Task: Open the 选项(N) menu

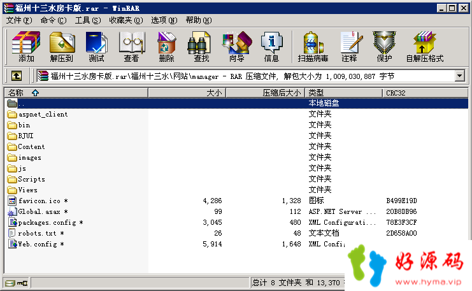Action: tap(164, 20)
